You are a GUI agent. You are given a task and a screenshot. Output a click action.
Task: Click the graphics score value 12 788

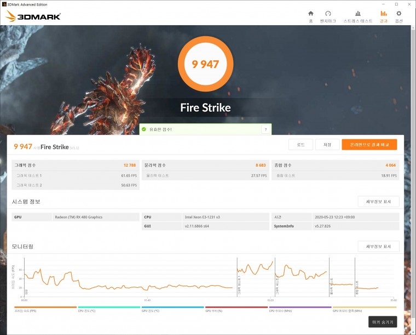(x=130, y=165)
